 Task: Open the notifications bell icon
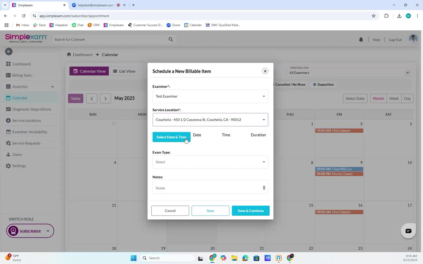click(x=361, y=40)
